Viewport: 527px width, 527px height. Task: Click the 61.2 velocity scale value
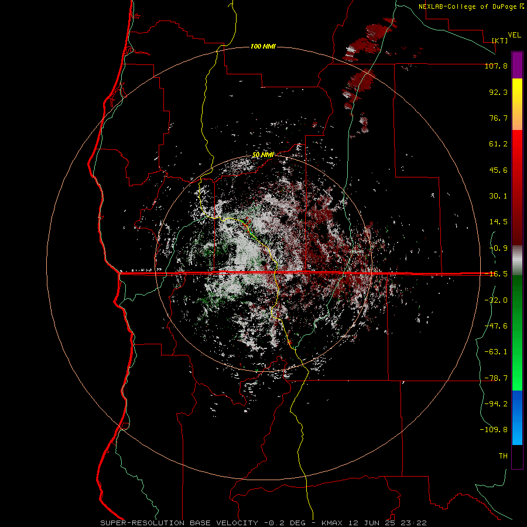click(498, 144)
